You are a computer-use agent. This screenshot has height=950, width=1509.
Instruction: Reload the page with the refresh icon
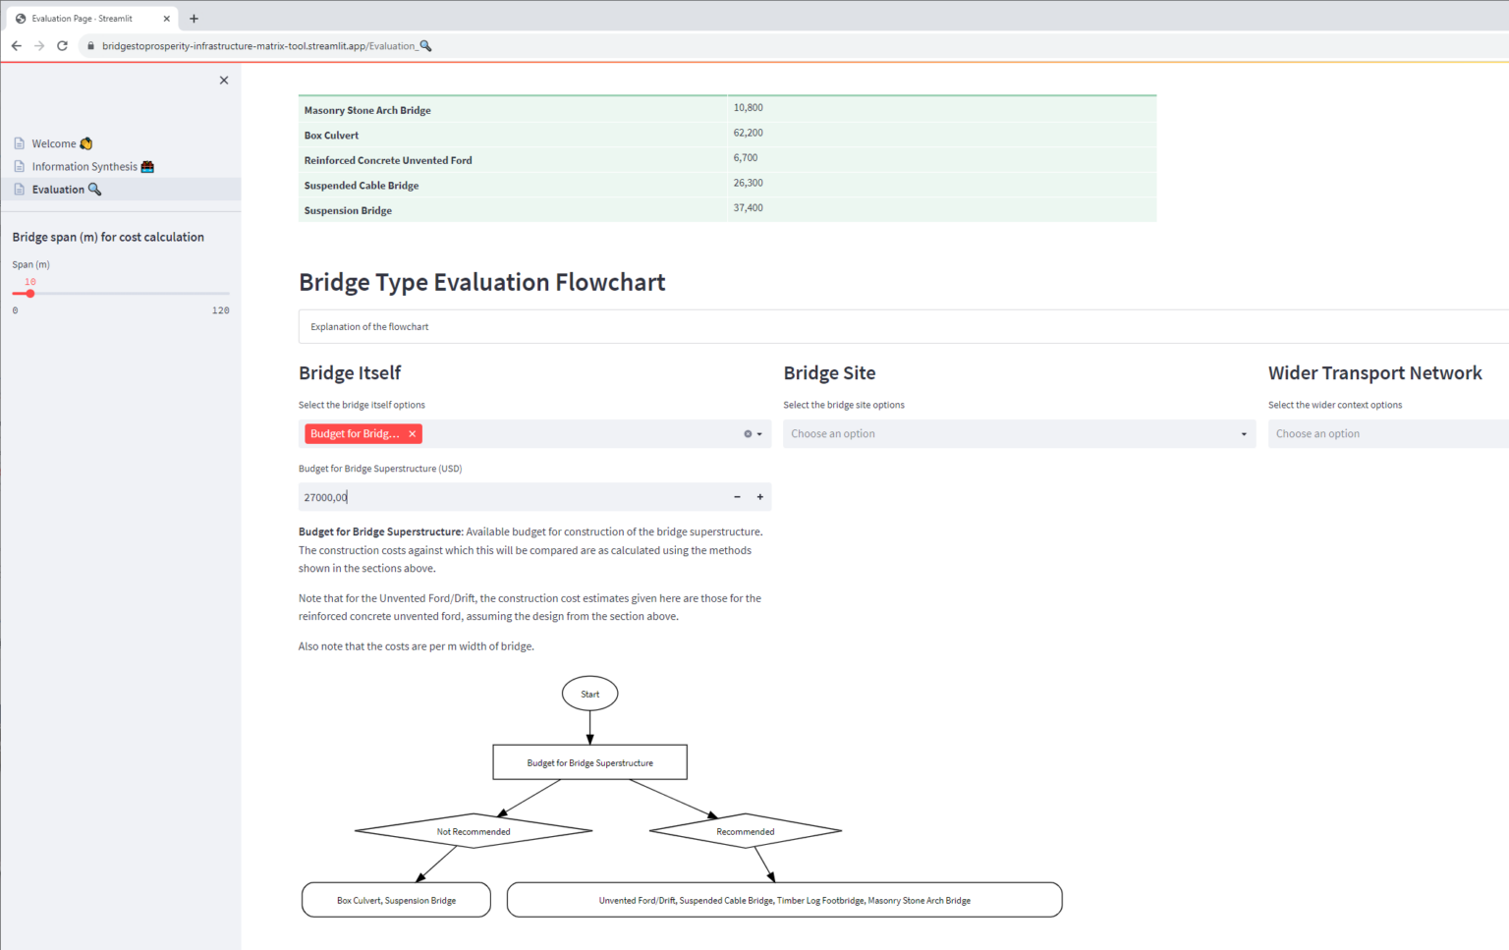click(62, 46)
